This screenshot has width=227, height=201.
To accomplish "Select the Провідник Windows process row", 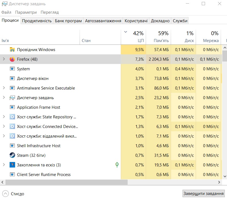I will pos(111,49).
